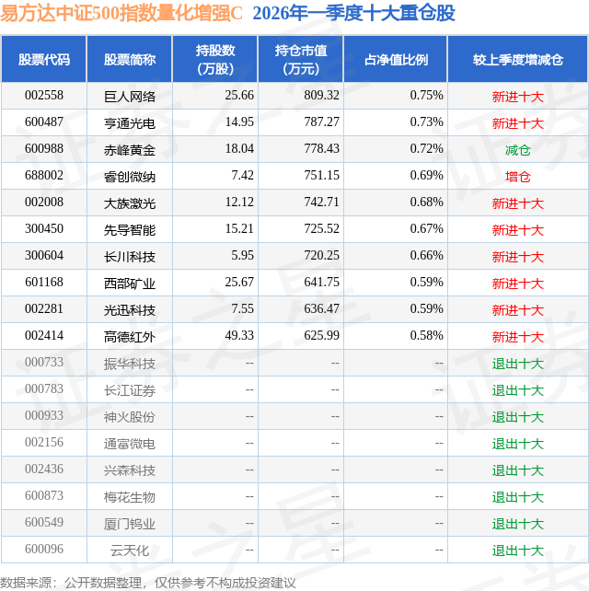Viewport: 589px width, 591px height.
Task: Click the 增仓 status for 睿创微纳
Action: [x=518, y=177]
